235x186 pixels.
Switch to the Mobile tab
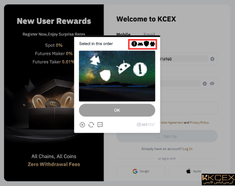click(x=124, y=34)
